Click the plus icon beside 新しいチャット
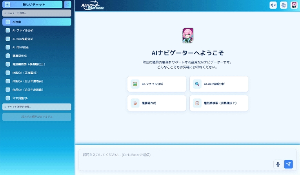 tap(7, 5)
